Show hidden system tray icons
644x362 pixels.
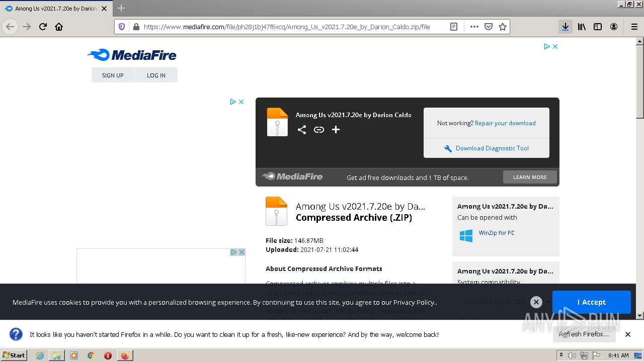click(x=561, y=355)
